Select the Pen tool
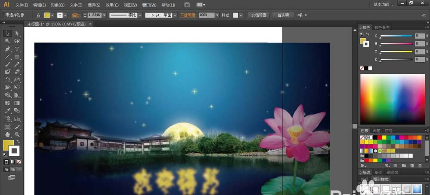The image size is (430, 195). tap(7, 49)
